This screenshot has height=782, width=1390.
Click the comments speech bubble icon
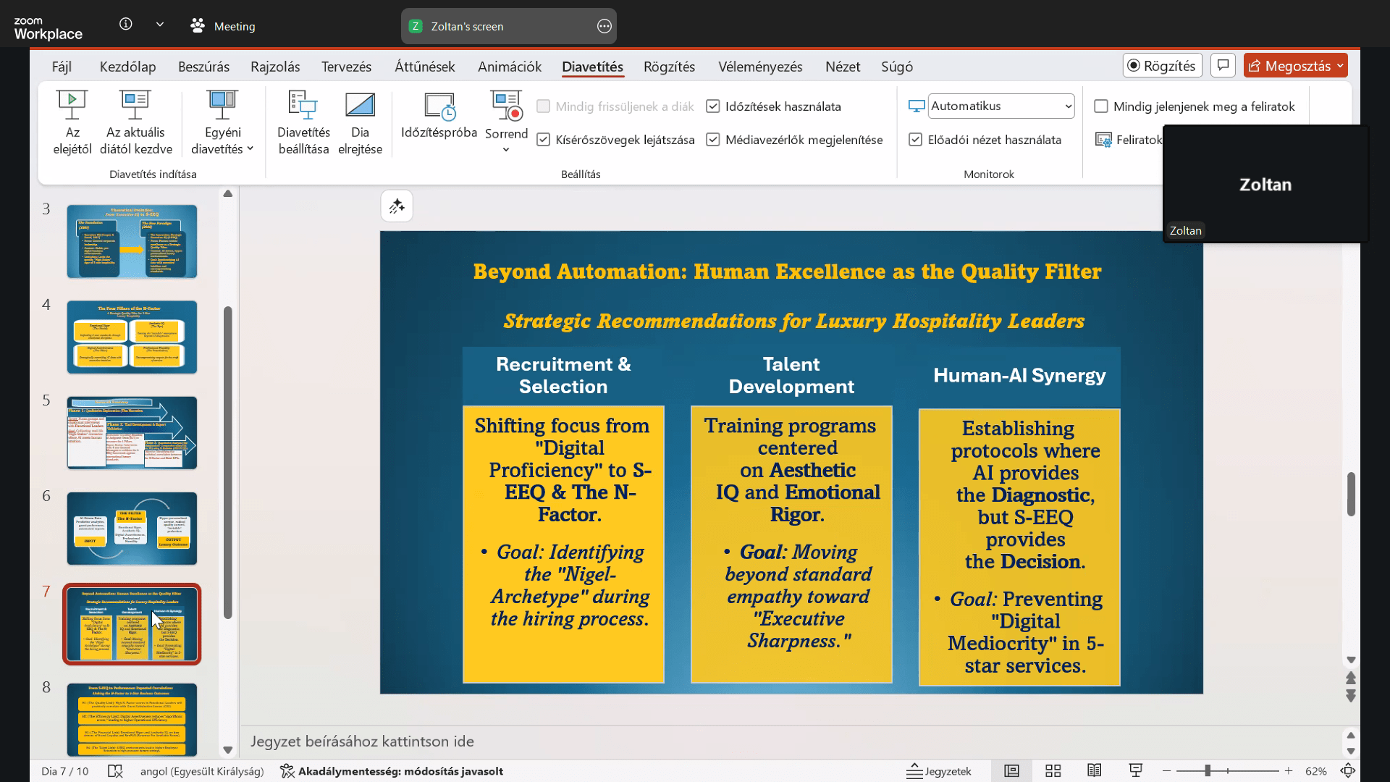[1223, 65]
